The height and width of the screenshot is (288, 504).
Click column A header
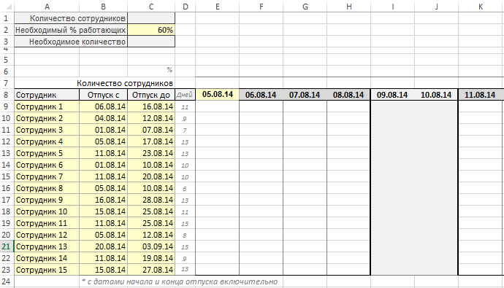(x=47, y=7)
